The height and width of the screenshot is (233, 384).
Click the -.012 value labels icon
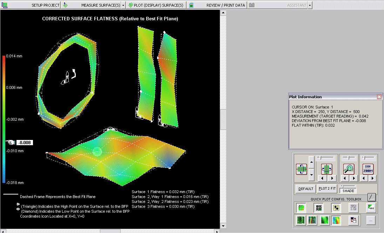pos(371,208)
